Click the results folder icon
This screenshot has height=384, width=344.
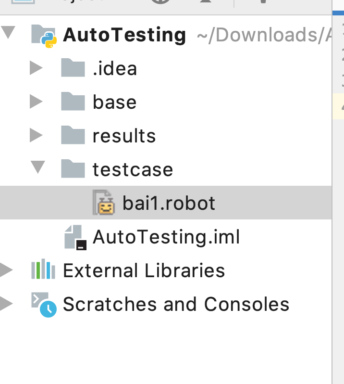(73, 136)
